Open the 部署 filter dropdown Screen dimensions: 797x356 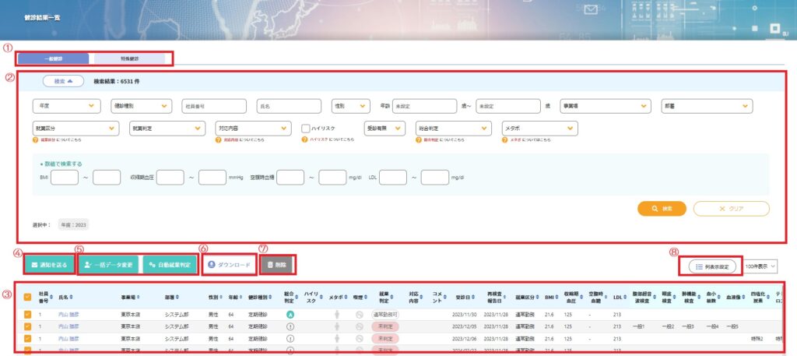click(707, 106)
